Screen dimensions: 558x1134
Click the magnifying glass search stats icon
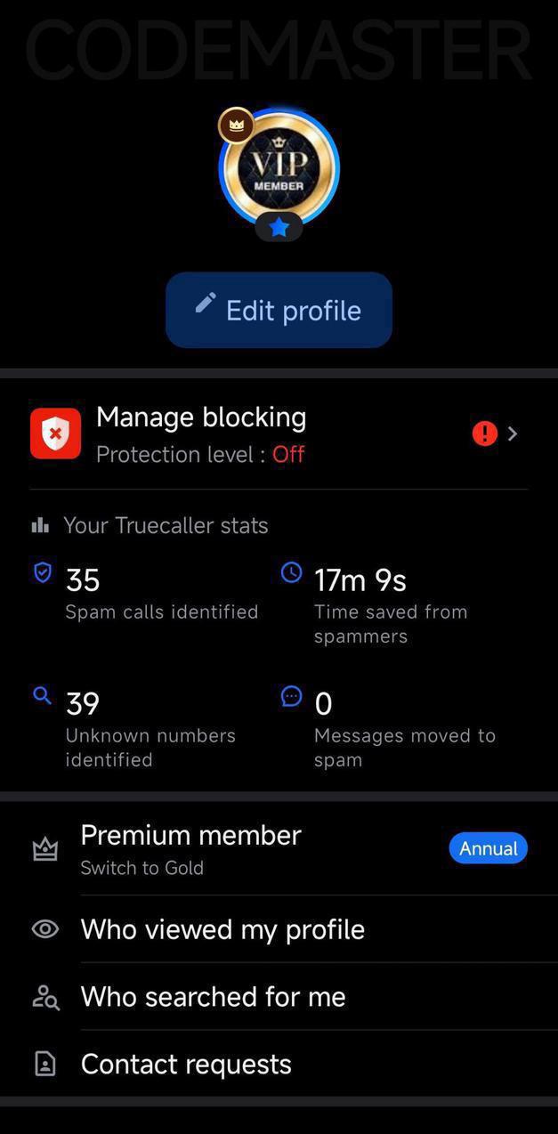(x=41, y=695)
